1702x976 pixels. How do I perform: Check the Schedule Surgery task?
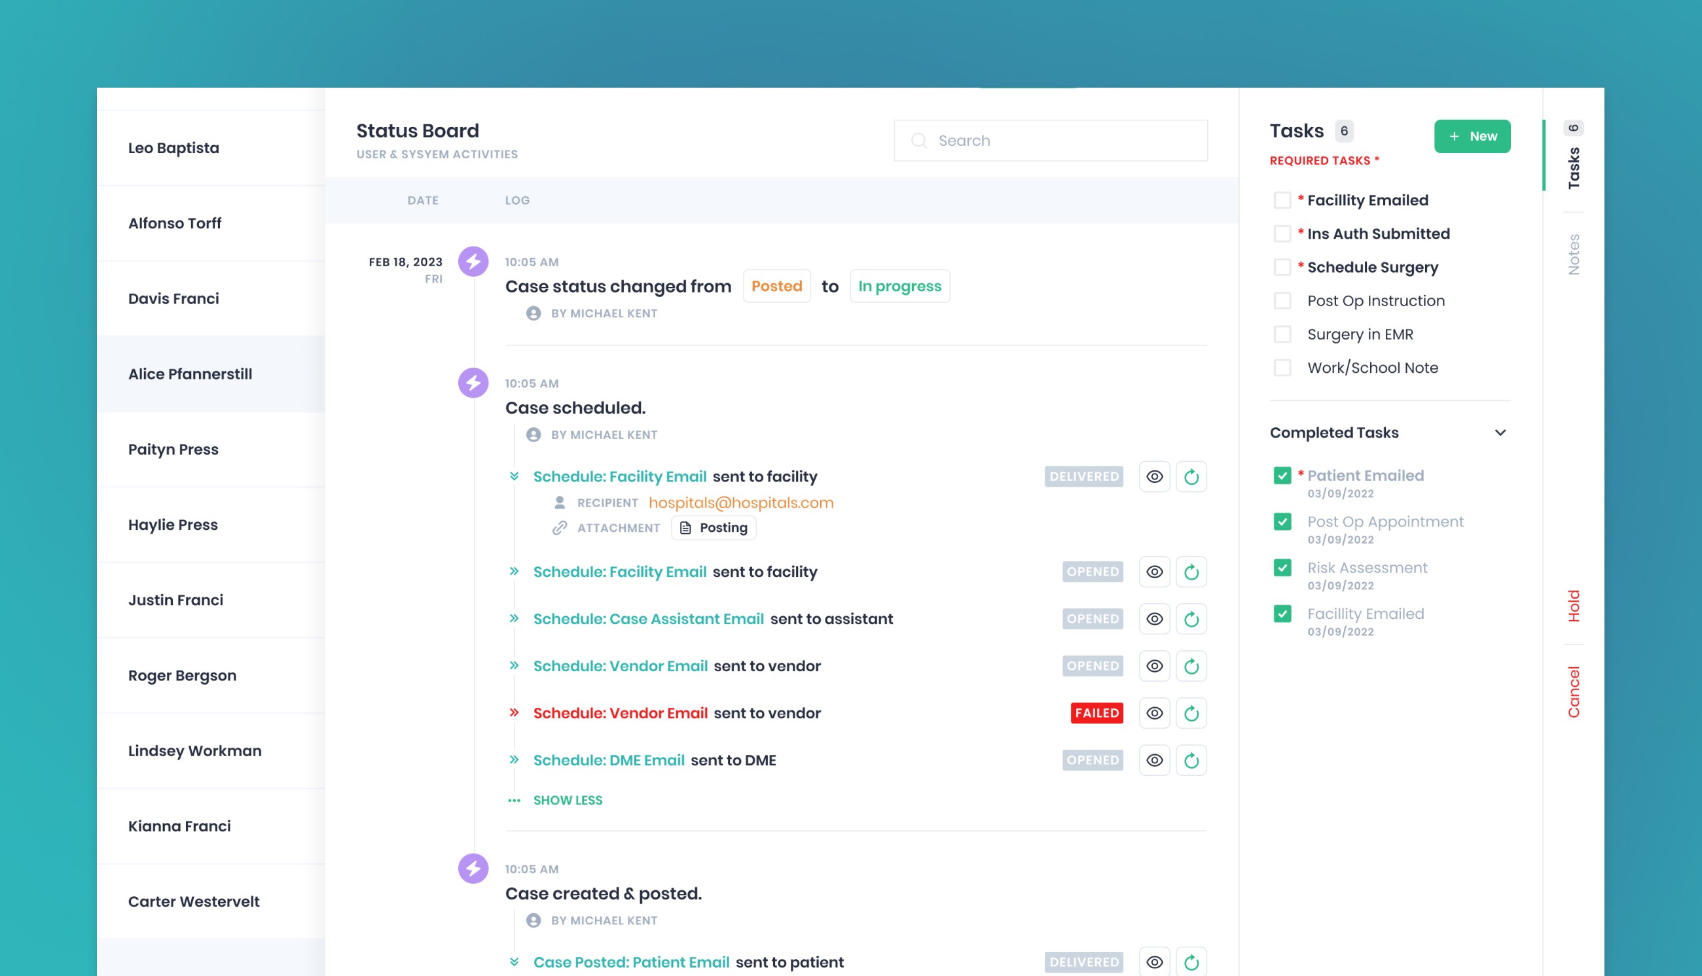click(x=1282, y=268)
